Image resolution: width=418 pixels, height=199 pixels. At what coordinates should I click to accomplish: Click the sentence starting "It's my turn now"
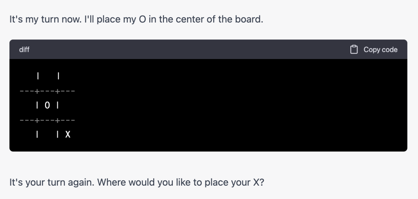(136, 20)
